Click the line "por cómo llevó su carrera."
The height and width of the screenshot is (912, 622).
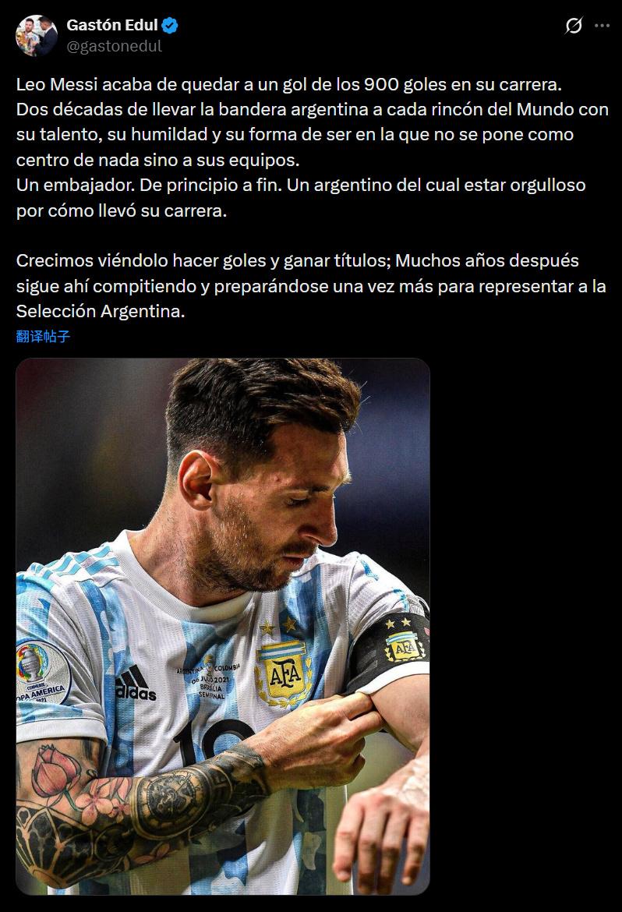click(x=122, y=210)
